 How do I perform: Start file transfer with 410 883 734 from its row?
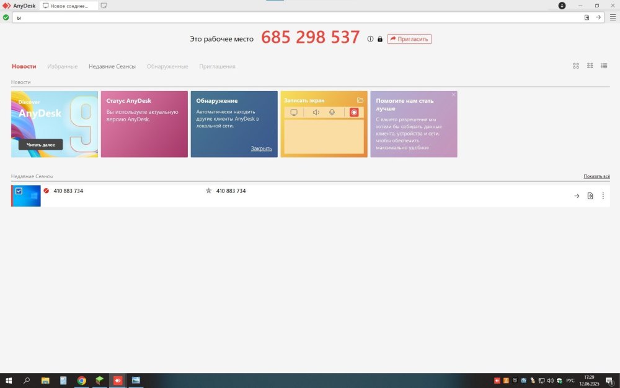coord(590,196)
